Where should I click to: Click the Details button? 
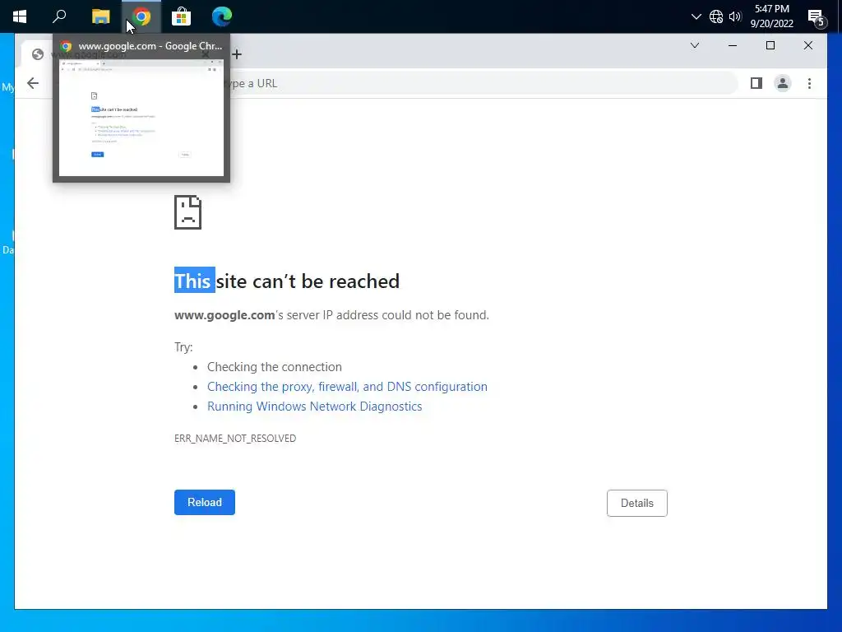click(637, 503)
